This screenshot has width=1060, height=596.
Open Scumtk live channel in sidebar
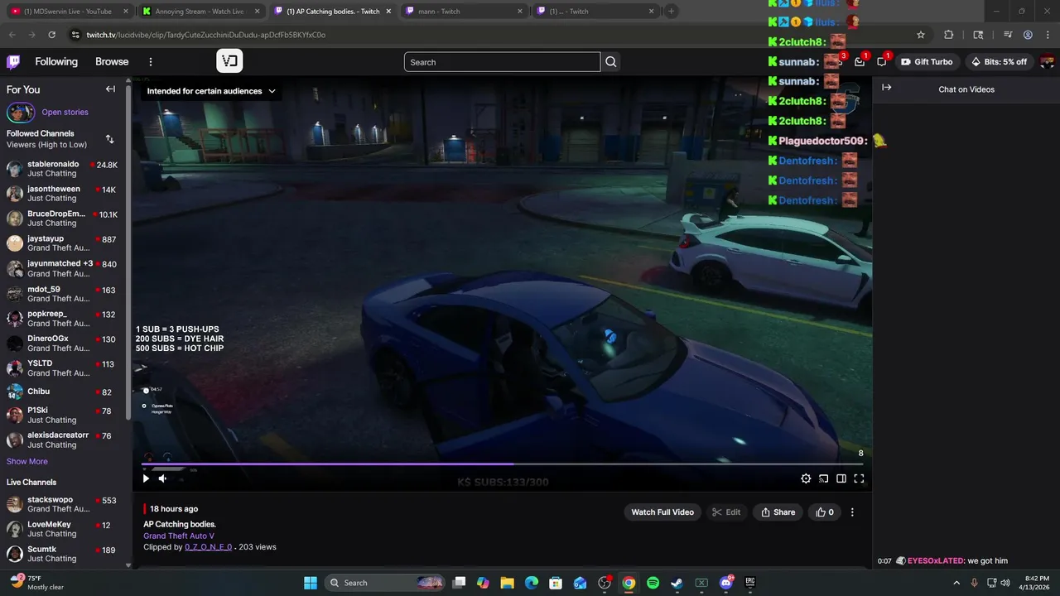click(x=62, y=554)
